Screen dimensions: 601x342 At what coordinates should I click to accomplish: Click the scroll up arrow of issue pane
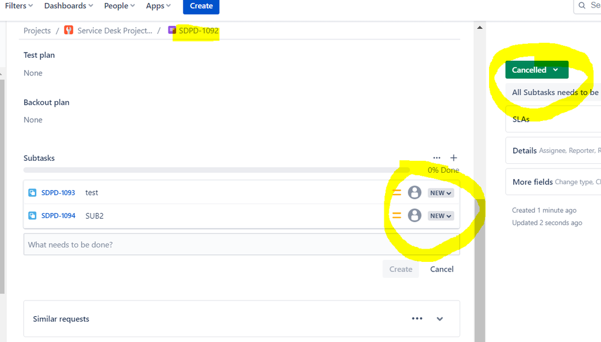(479, 28)
